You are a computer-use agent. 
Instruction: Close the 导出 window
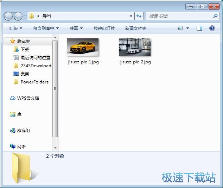coord(214,7)
